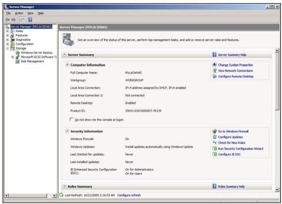
Task: Click the Roles node icon in tree
Action: pos(12,31)
